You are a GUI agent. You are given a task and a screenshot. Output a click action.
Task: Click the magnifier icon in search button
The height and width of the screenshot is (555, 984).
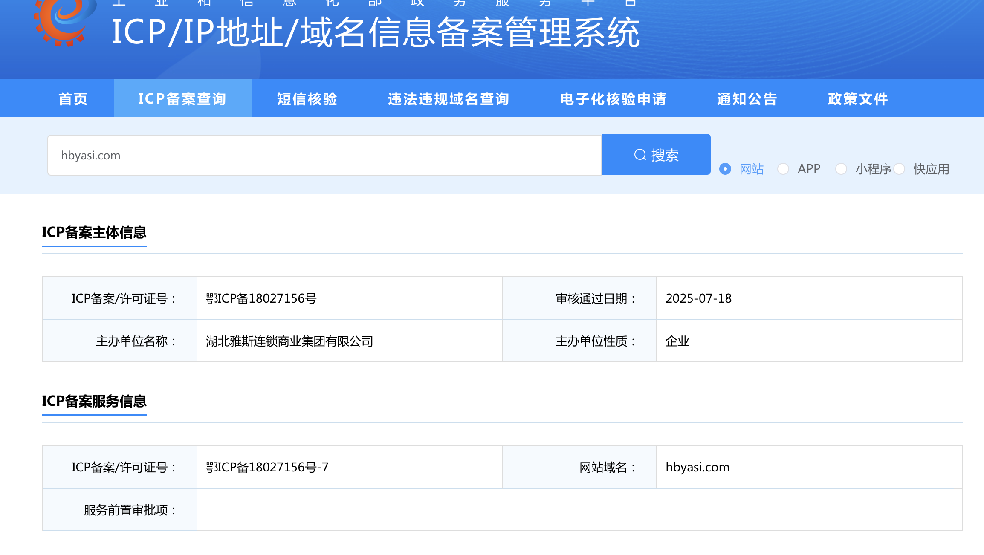tap(640, 155)
